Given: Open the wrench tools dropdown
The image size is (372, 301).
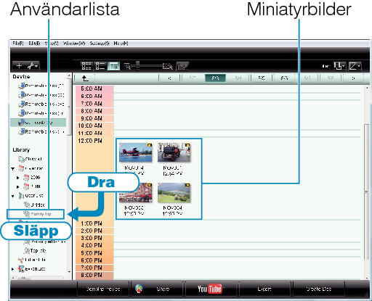Looking at the screenshot, I should [x=33, y=66].
